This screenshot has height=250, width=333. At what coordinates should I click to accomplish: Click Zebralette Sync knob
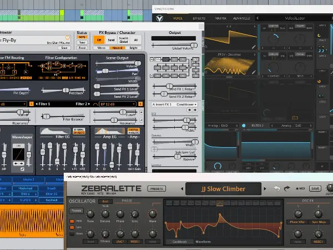pos(135,214)
